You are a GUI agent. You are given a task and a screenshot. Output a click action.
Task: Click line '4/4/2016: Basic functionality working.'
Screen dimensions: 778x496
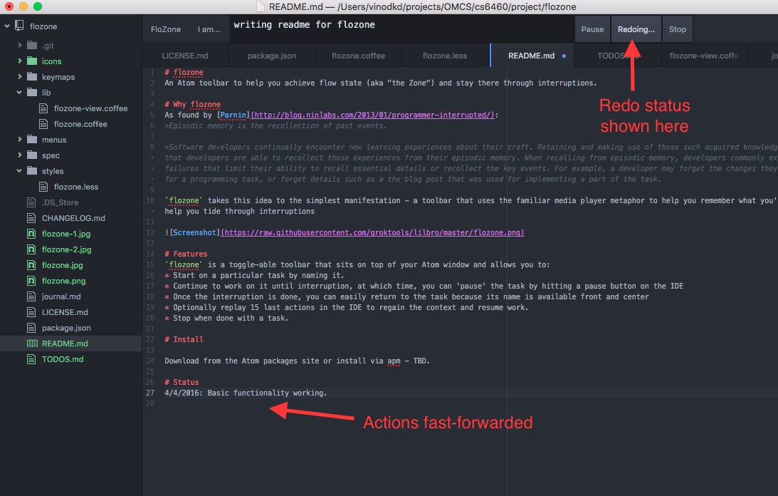(246, 393)
